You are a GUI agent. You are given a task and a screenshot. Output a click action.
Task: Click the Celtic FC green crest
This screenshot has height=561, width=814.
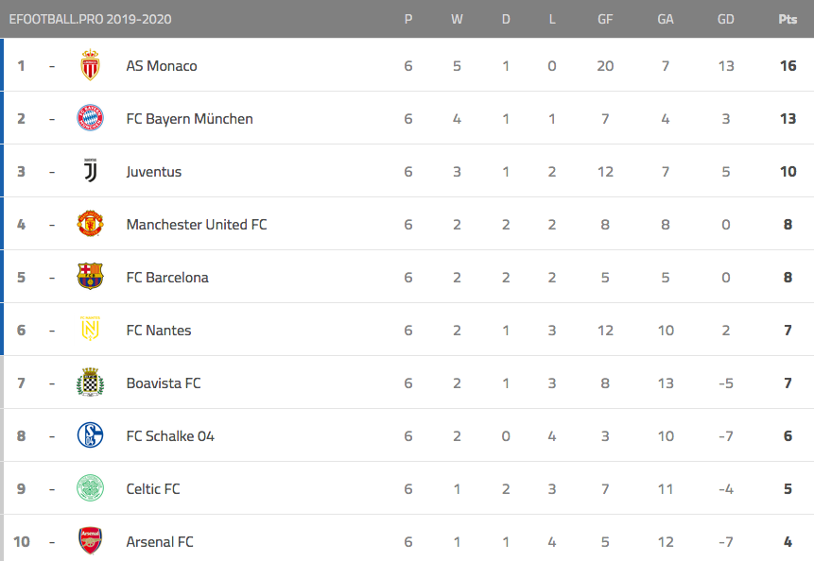91,488
